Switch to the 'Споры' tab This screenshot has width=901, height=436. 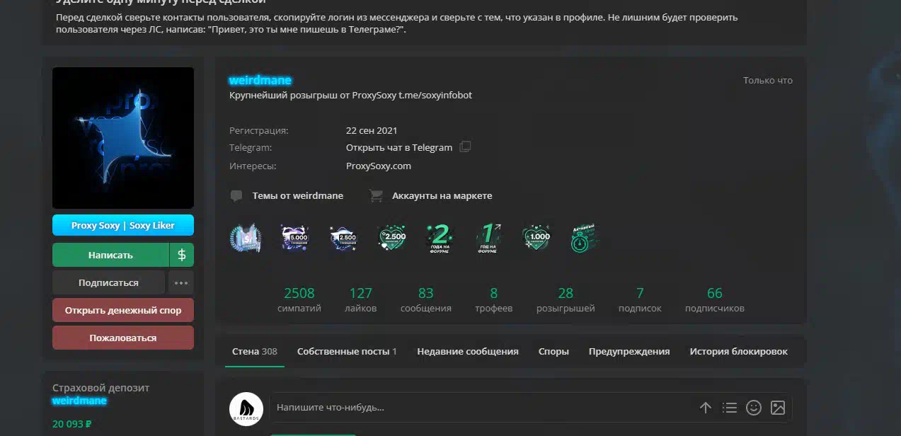point(553,352)
